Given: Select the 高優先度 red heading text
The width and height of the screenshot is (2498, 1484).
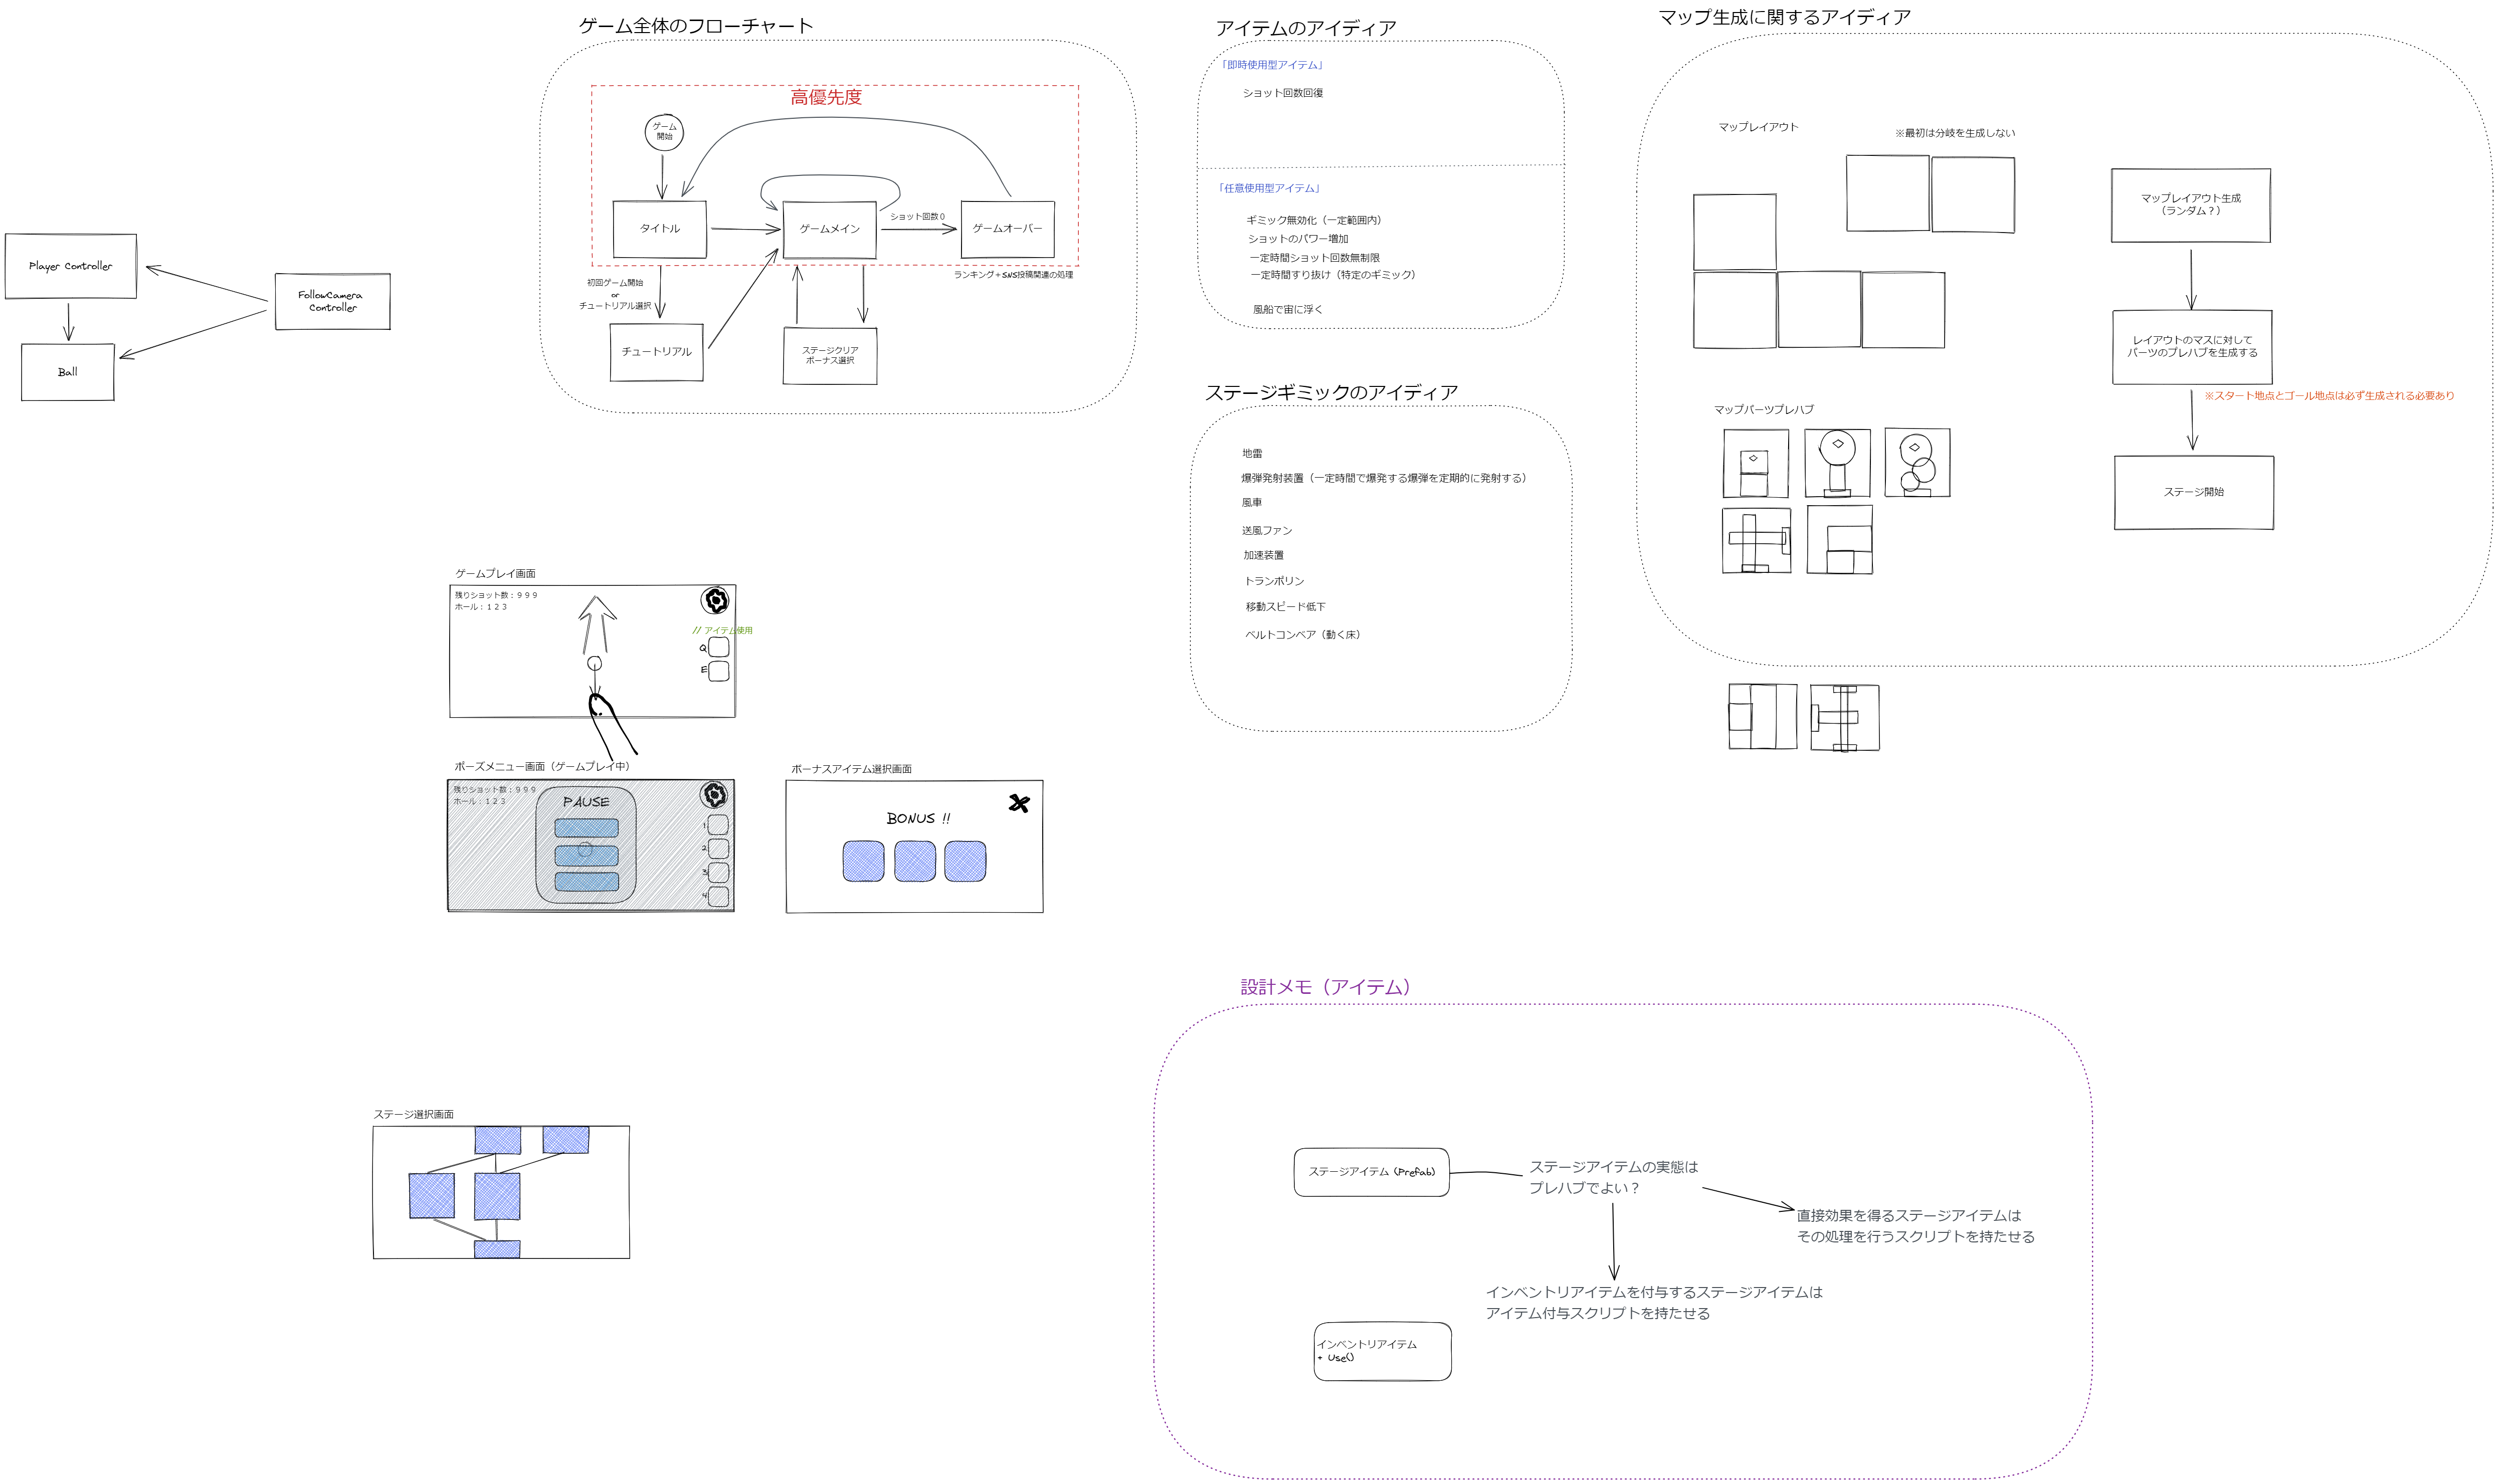Looking at the screenshot, I should (825, 97).
